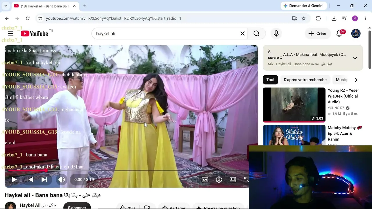Open Haykel Ali channel avatar
This screenshot has width=372, height=209.
point(10,206)
